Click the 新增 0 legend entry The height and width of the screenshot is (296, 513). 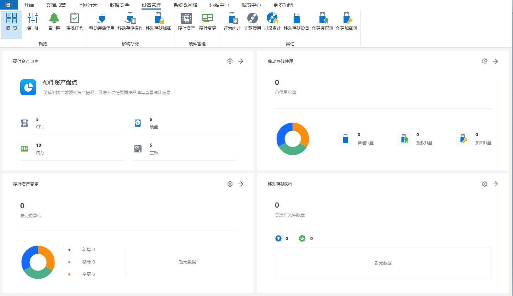[x=88, y=250]
